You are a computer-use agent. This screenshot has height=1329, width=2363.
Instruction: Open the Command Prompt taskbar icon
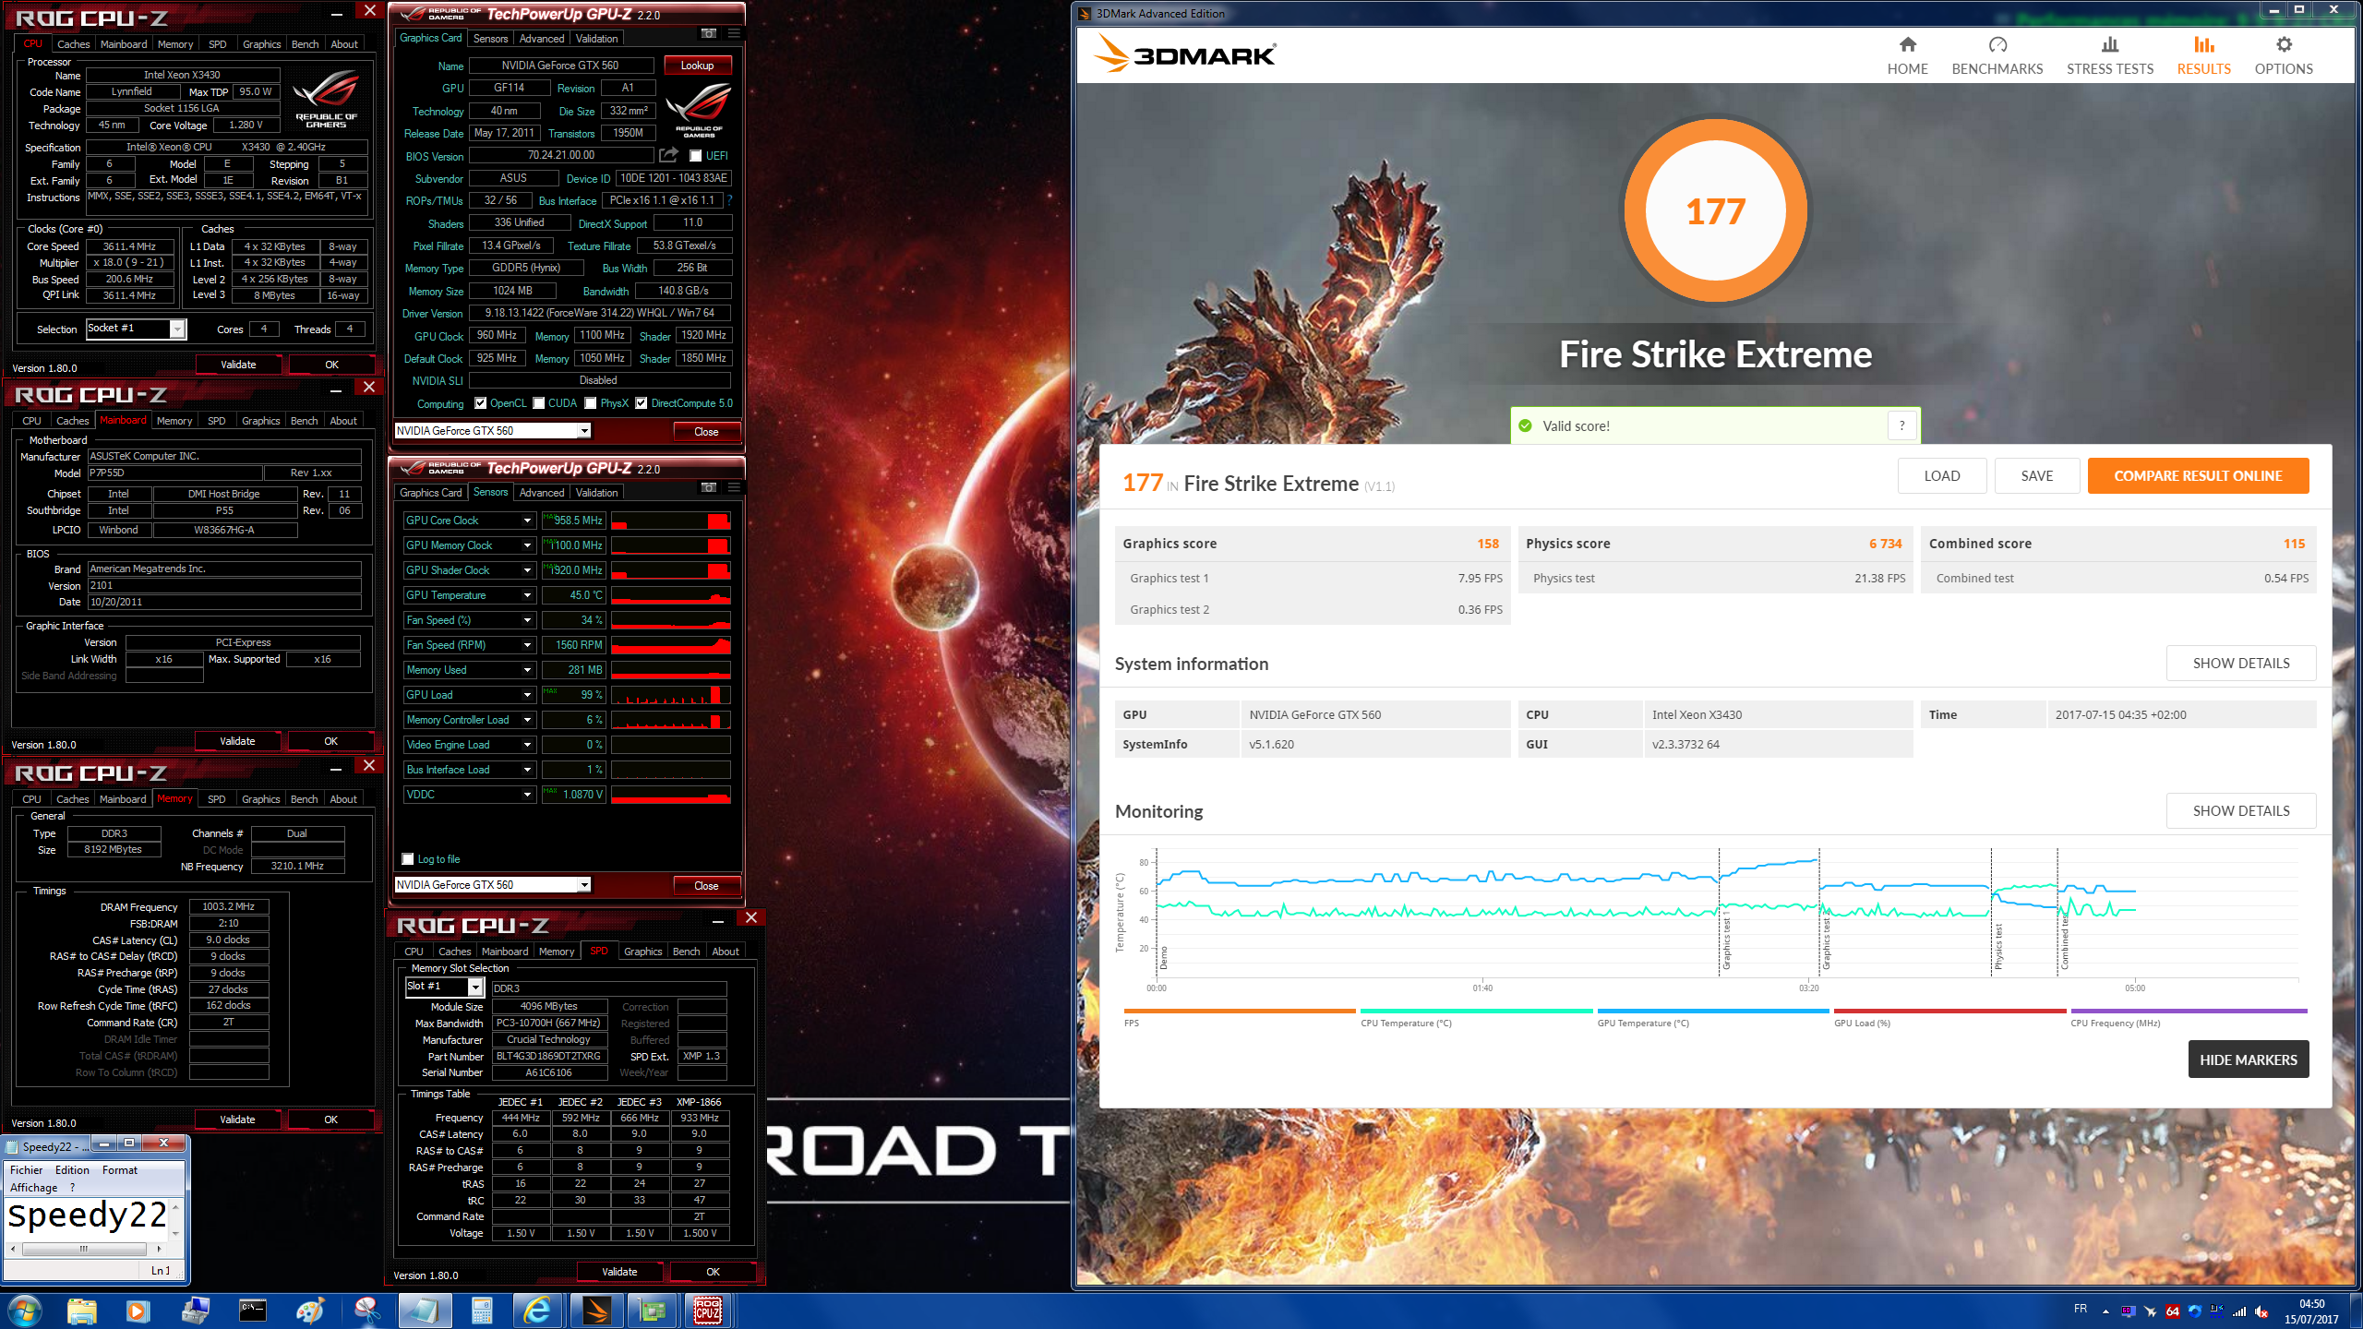pyautogui.click(x=252, y=1311)
